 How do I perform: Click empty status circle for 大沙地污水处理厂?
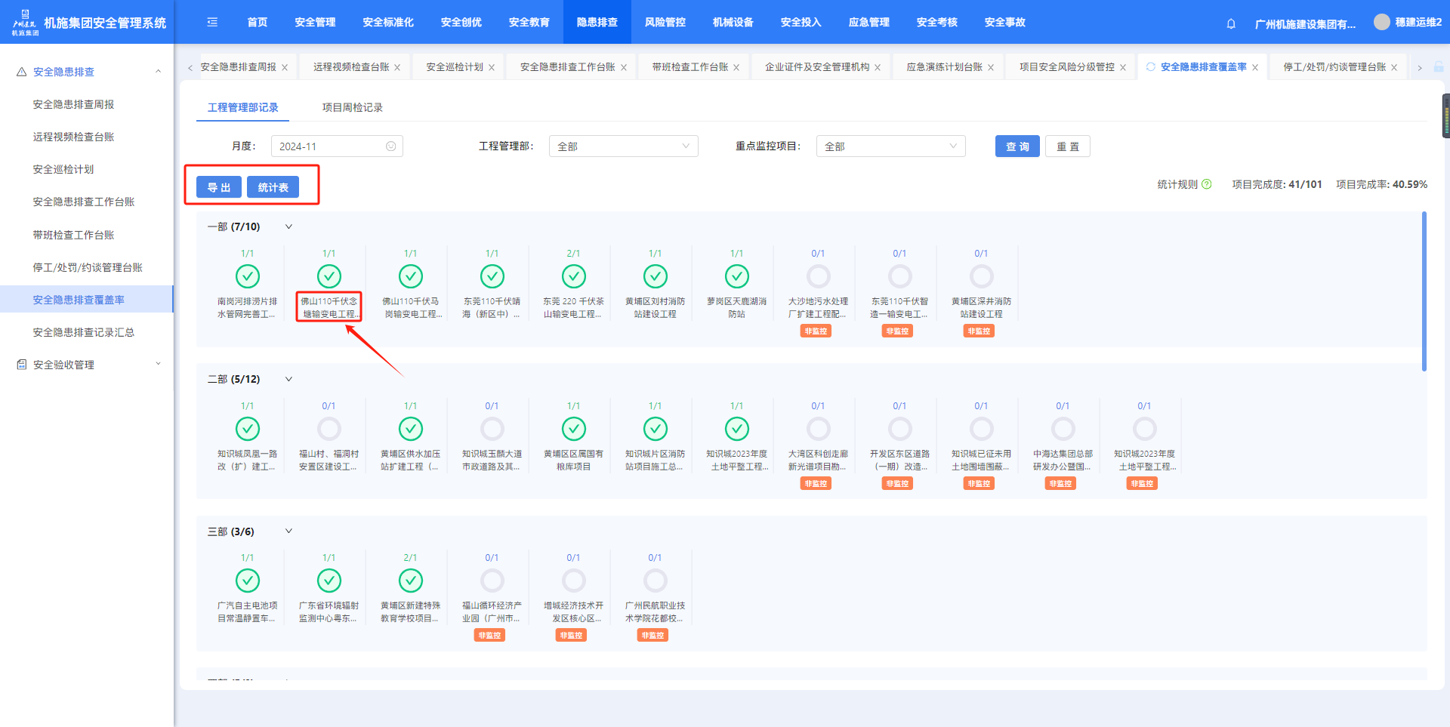(818, 277)
